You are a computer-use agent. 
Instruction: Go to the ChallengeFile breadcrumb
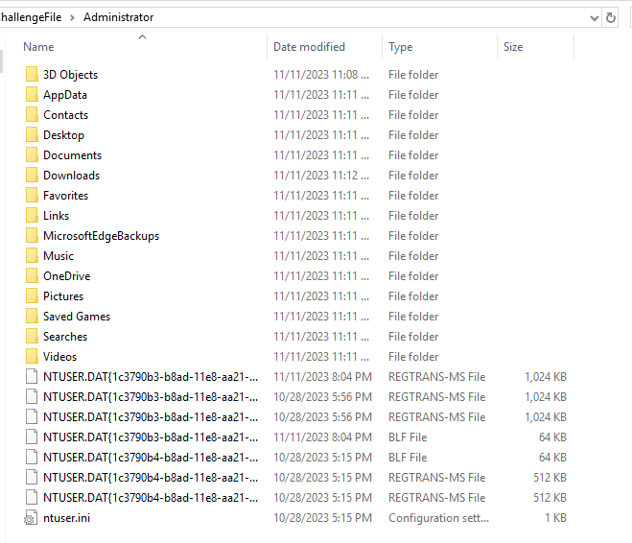click(x=31, y=17)
